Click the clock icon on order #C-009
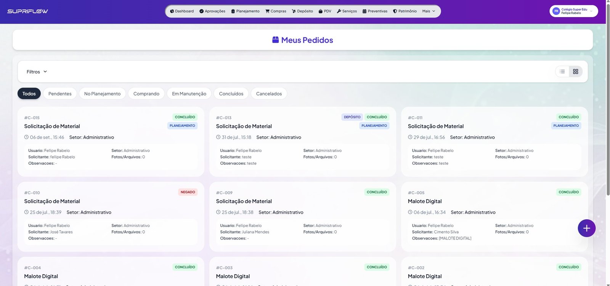610x286 pixels. [x=218, y=212]
